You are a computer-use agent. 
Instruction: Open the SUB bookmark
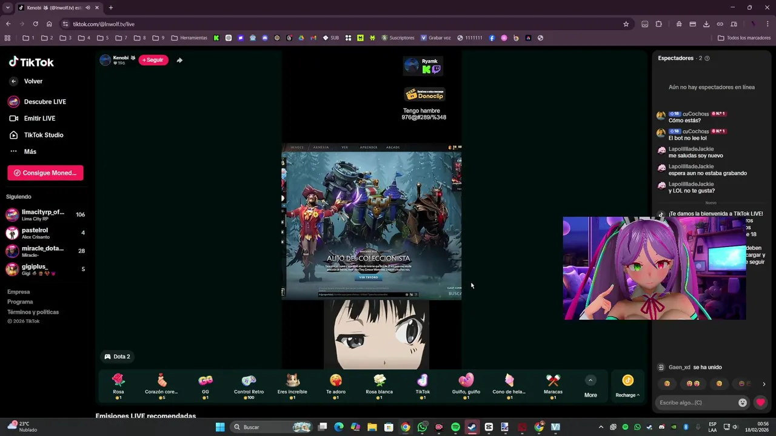click(330, 38)
